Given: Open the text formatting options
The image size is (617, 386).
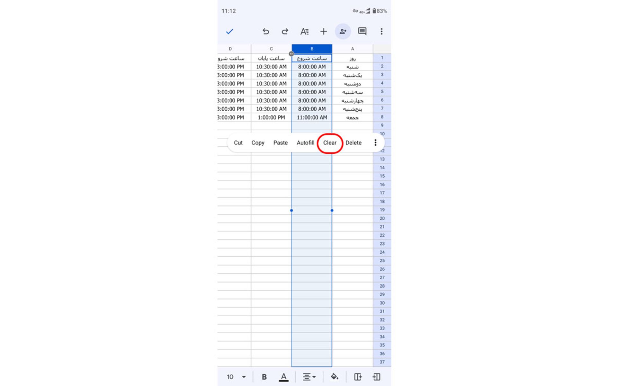Looking at the screenshot, I should [304, 31].
